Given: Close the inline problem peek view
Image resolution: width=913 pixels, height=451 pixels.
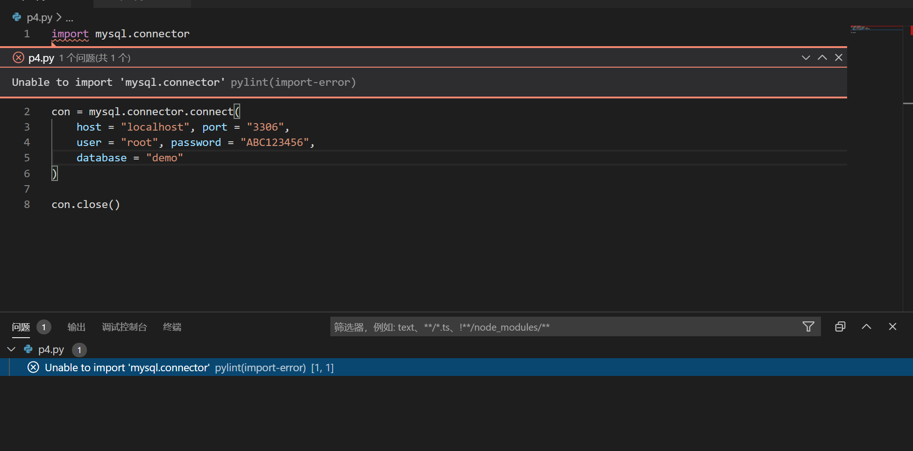Looking at the screenshot, I should click(839, 57).
